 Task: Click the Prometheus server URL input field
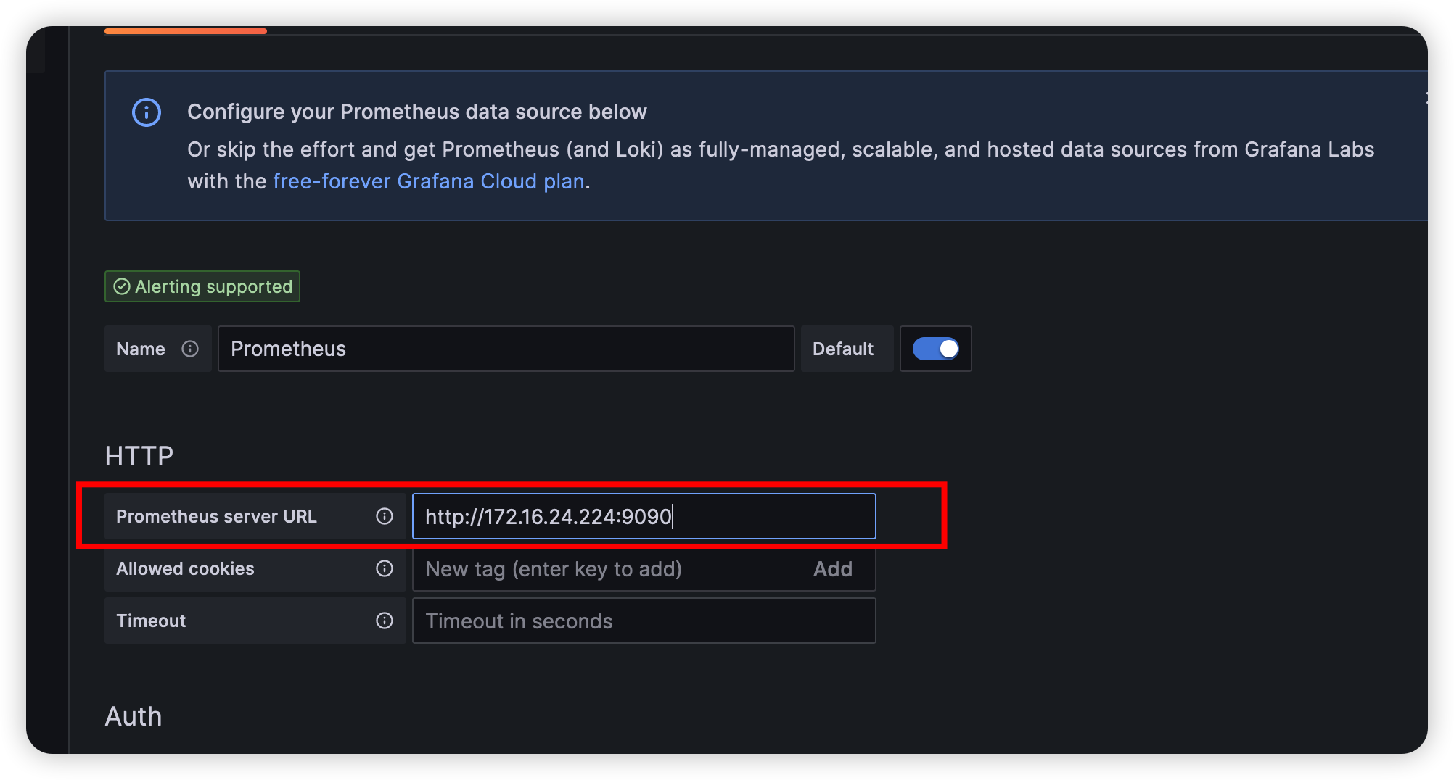[x=644, y=516]
